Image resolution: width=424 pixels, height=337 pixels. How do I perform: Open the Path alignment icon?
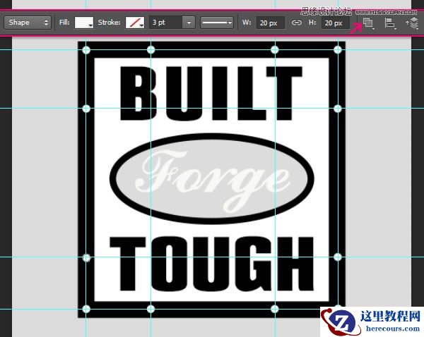click(390, 23)
